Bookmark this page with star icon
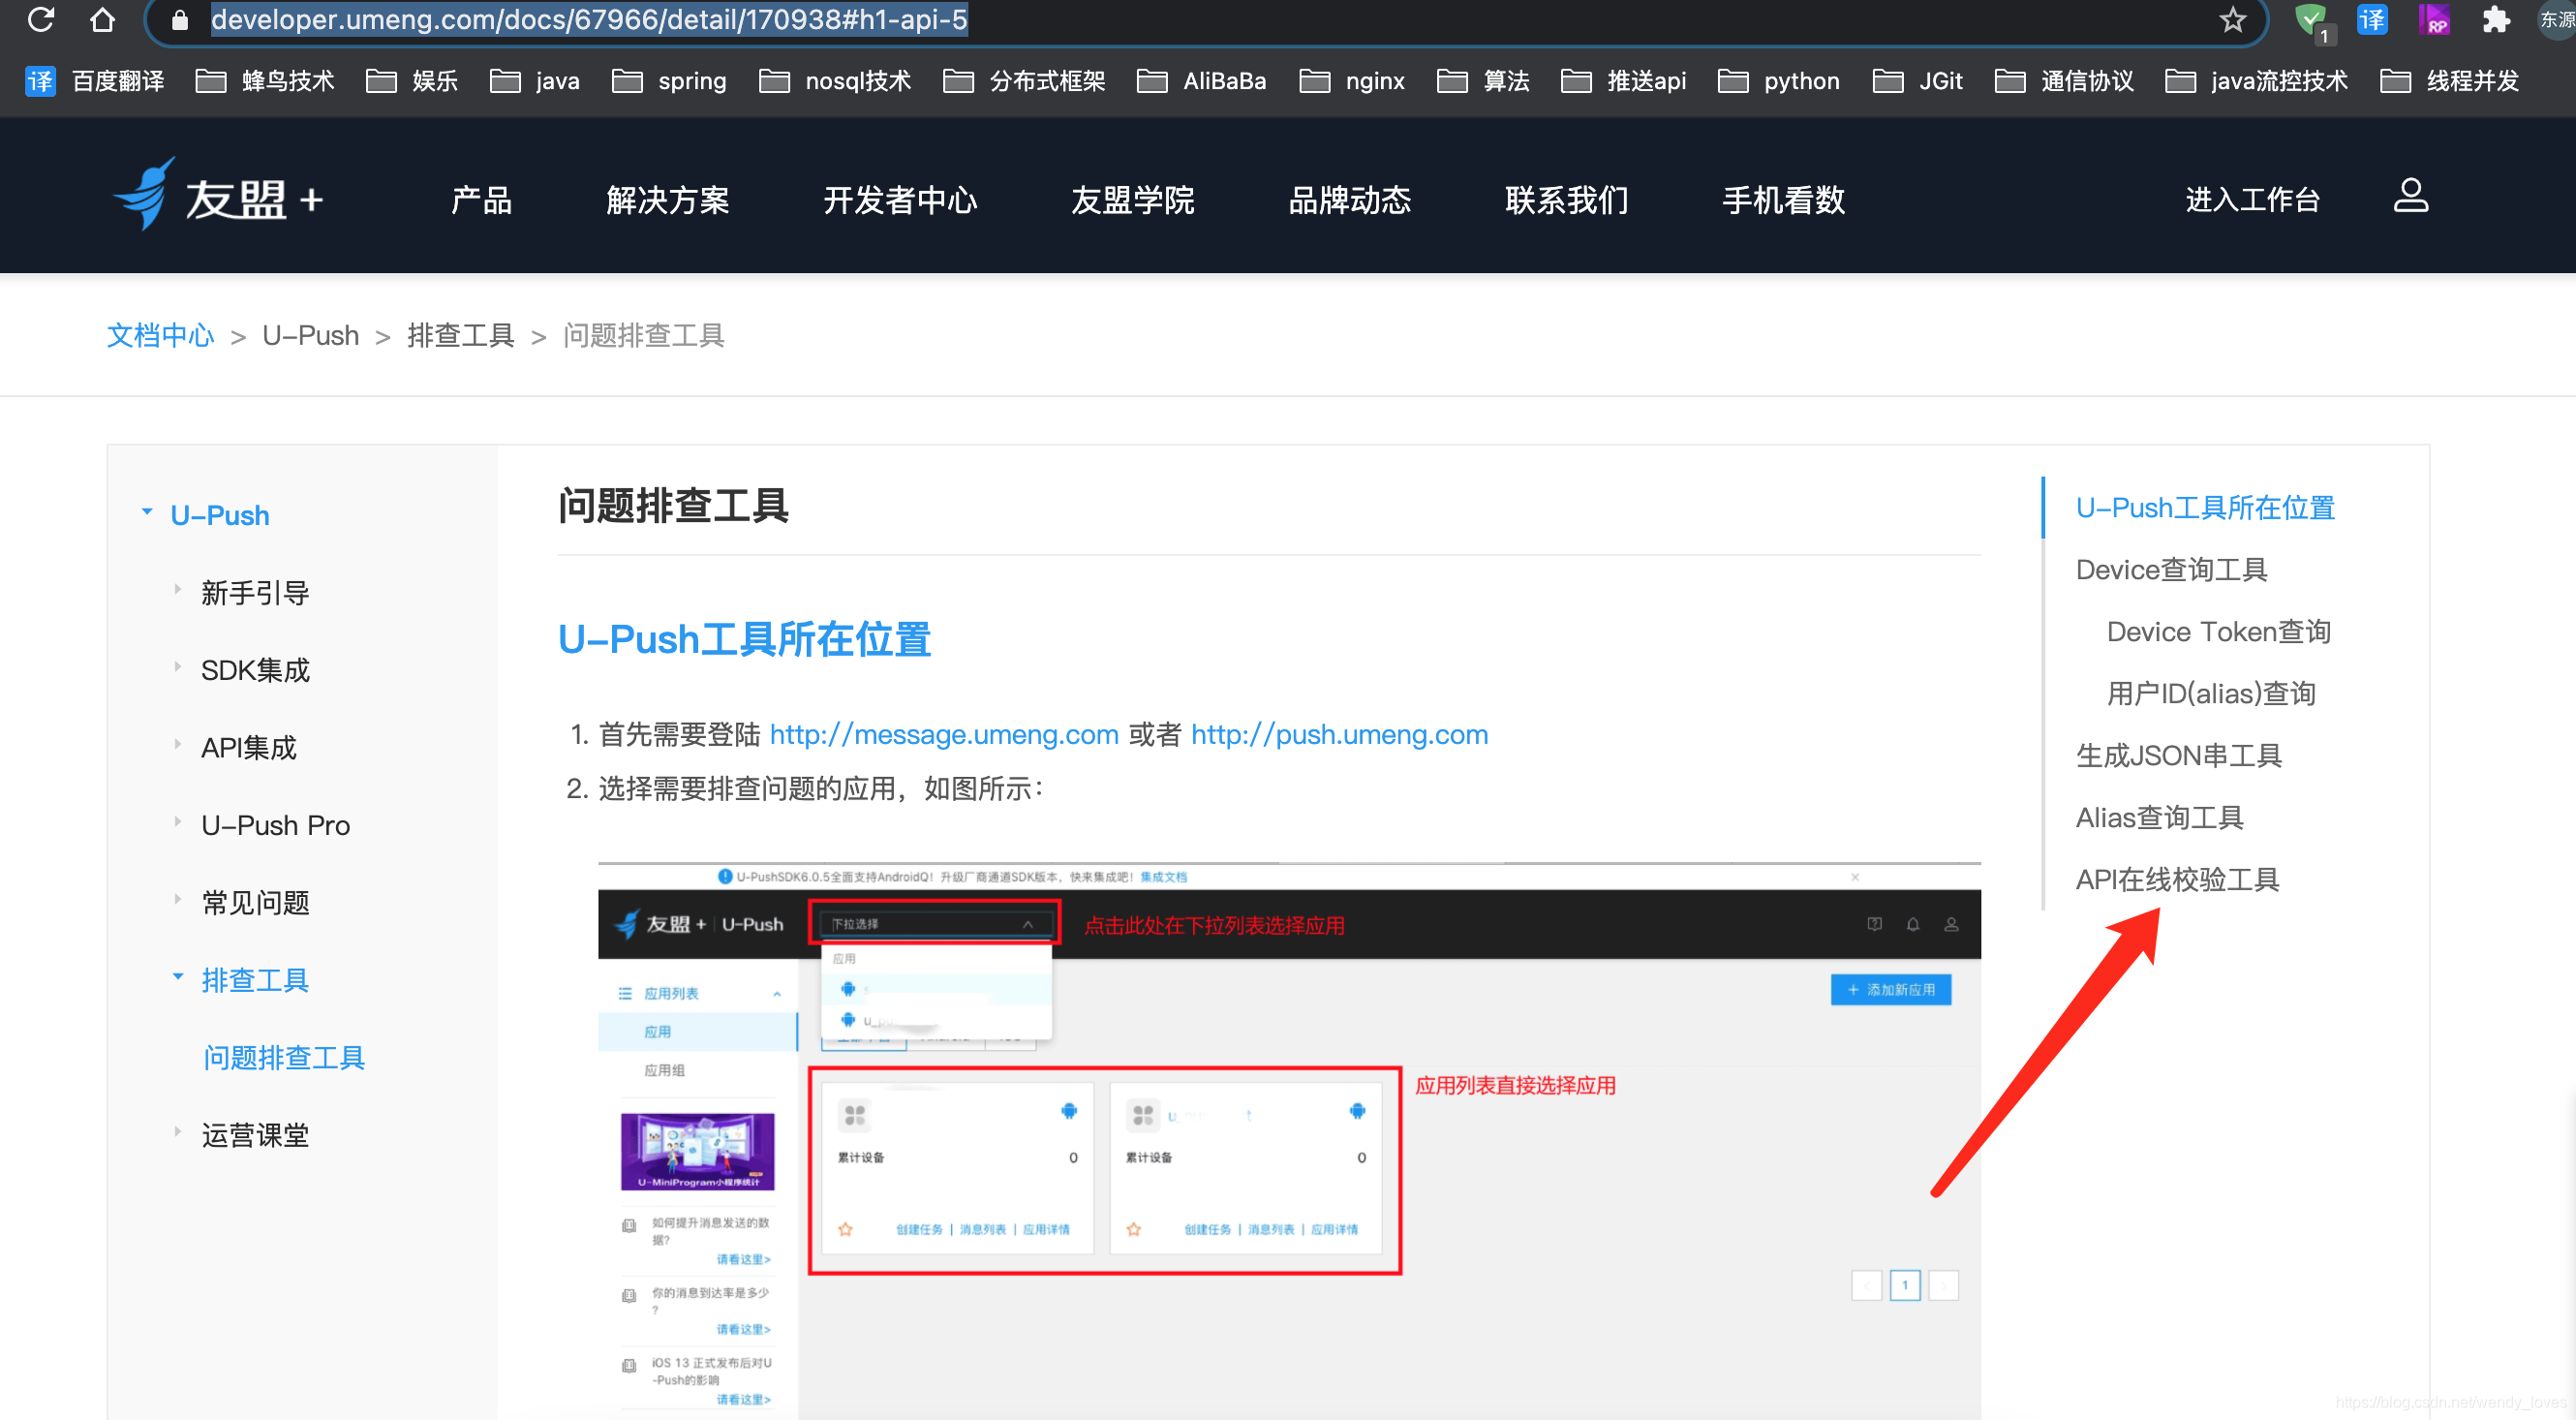This screenshot has width=2576, height=1420. (2232, 19)
